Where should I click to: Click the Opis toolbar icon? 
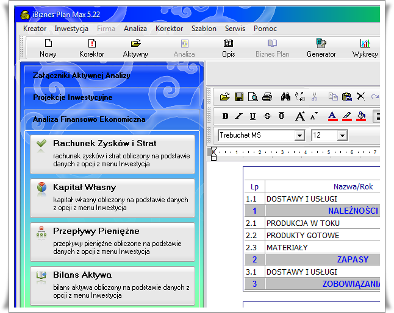click(228, 44)
